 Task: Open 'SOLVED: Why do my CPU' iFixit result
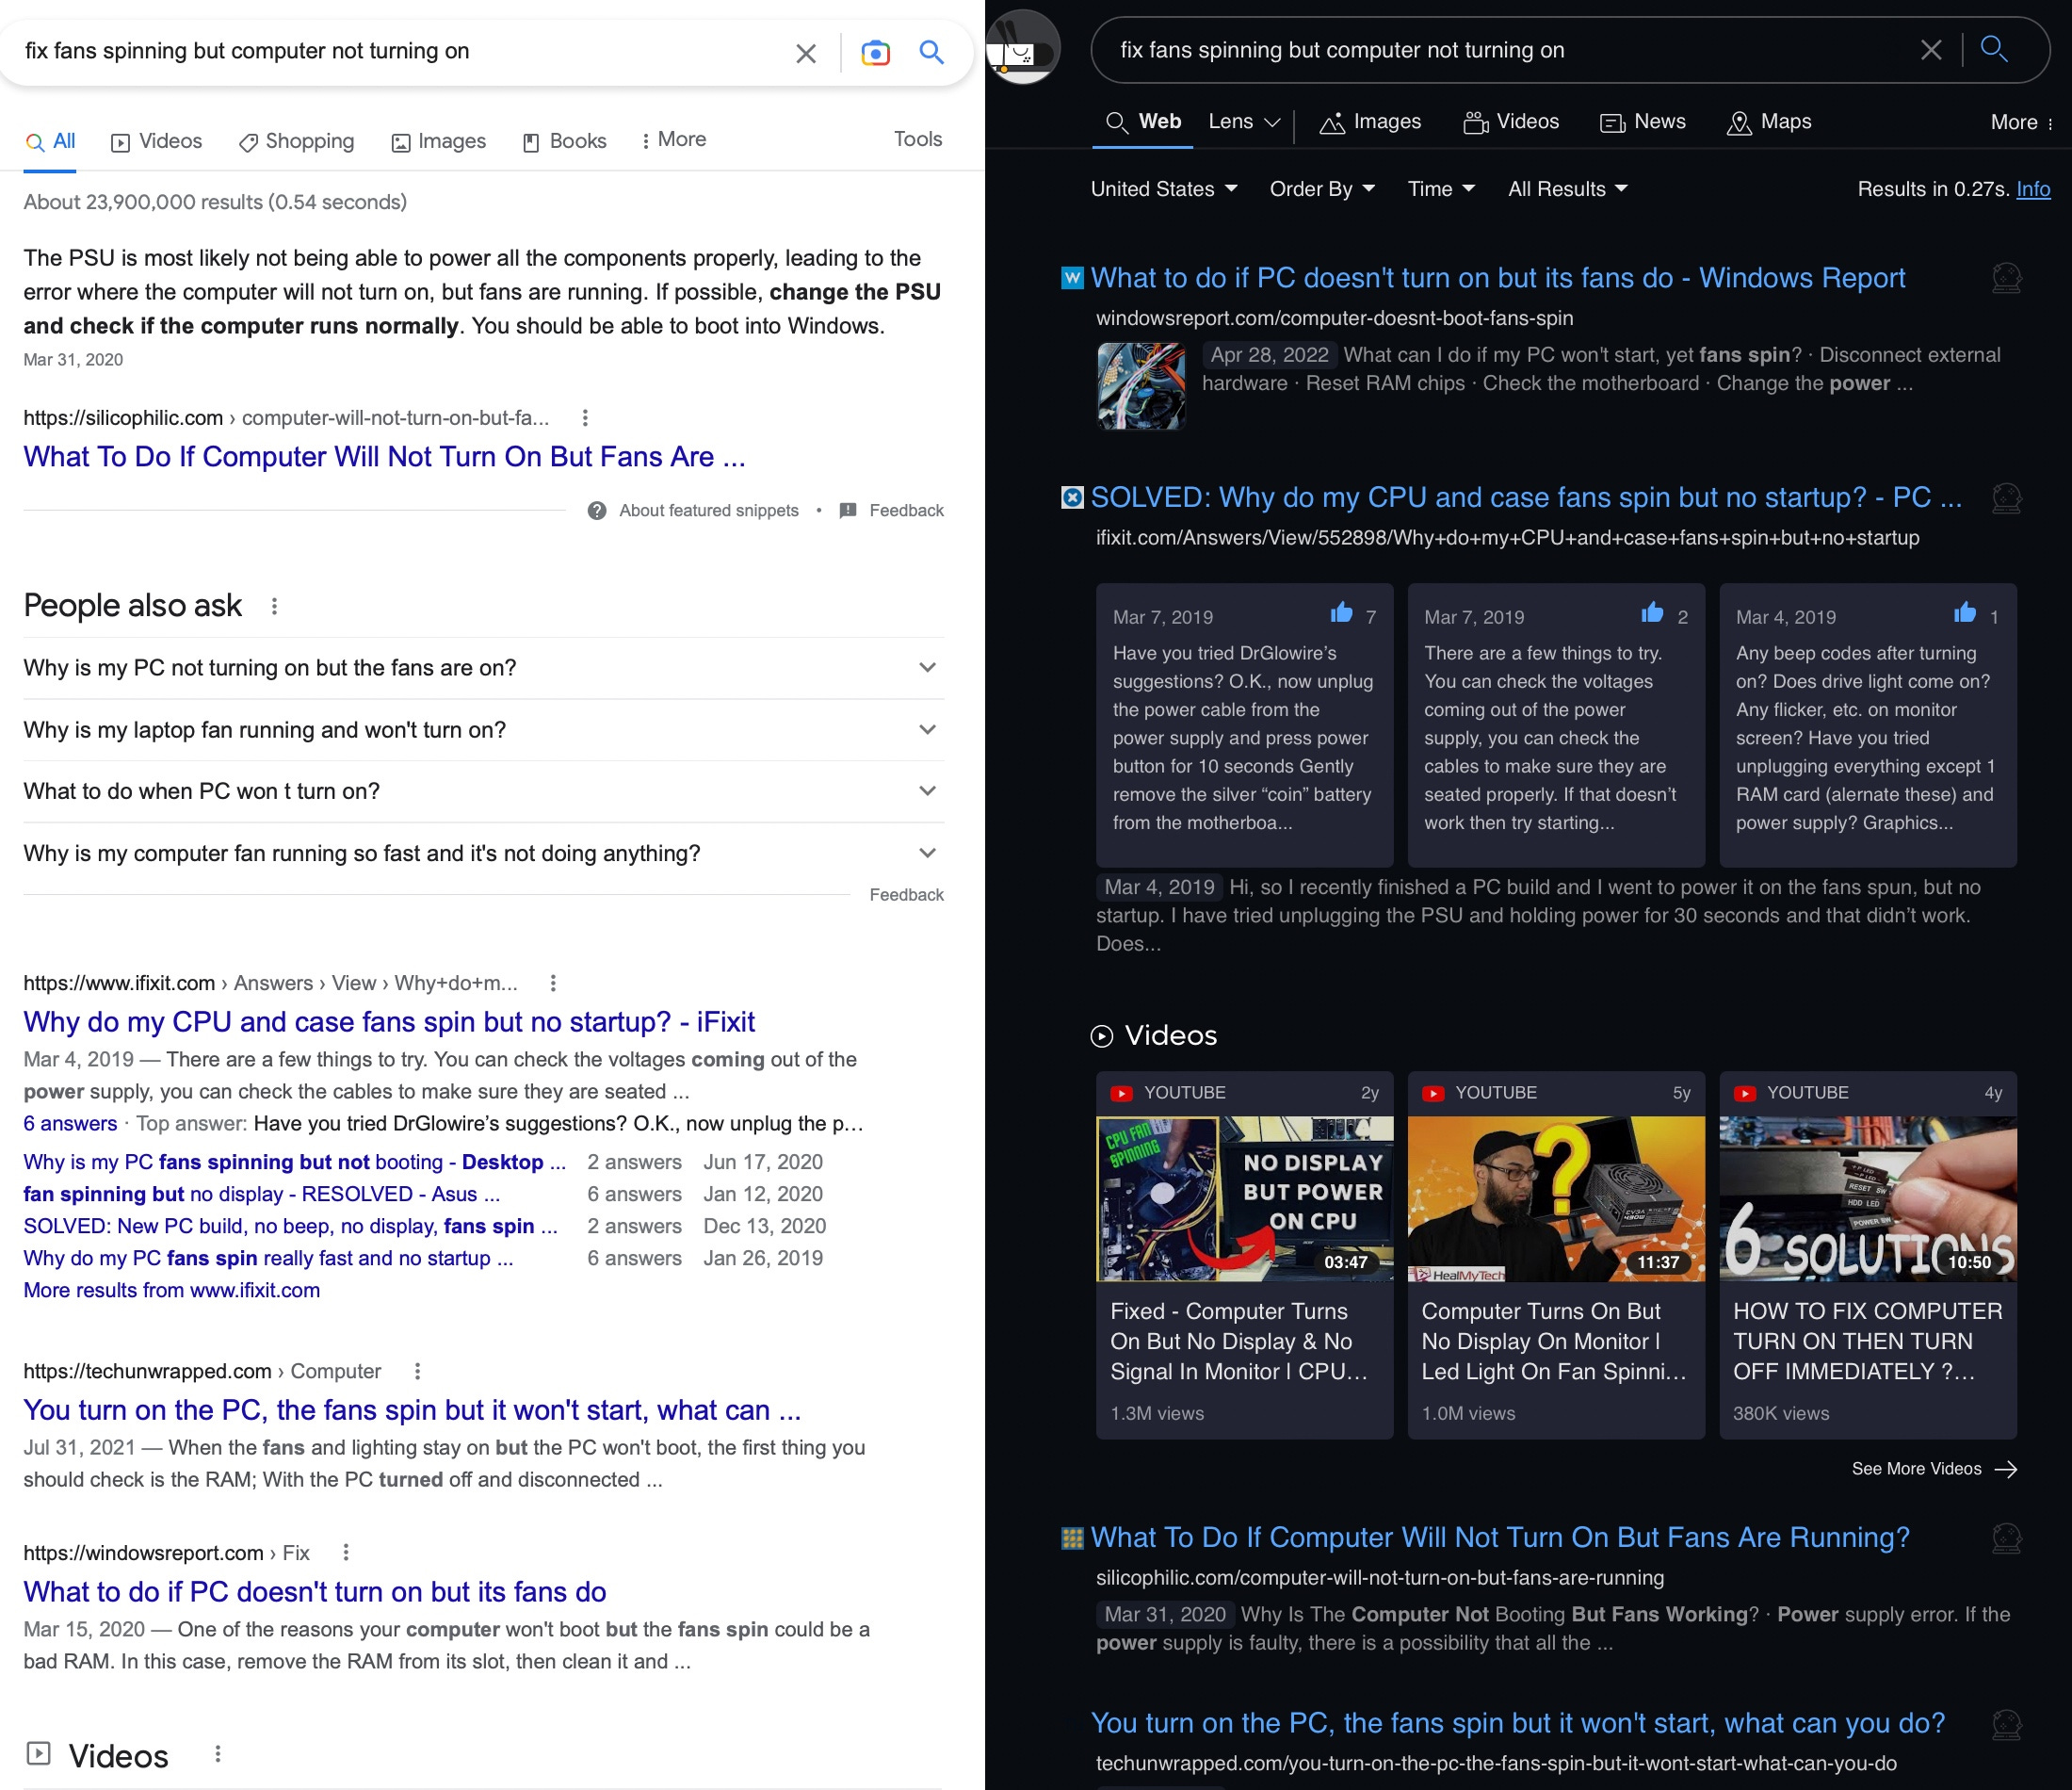coord(1526,497)
